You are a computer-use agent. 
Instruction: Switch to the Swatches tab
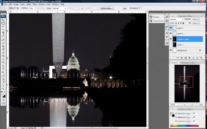coord(182,109)
